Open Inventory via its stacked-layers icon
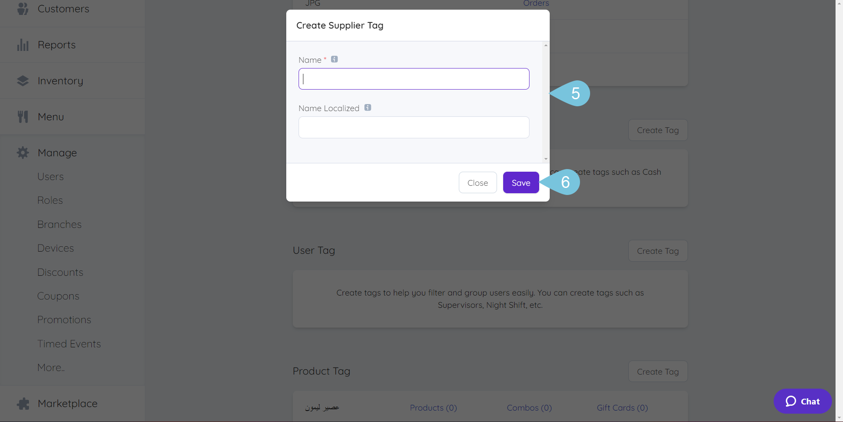 tap(23, 80)
